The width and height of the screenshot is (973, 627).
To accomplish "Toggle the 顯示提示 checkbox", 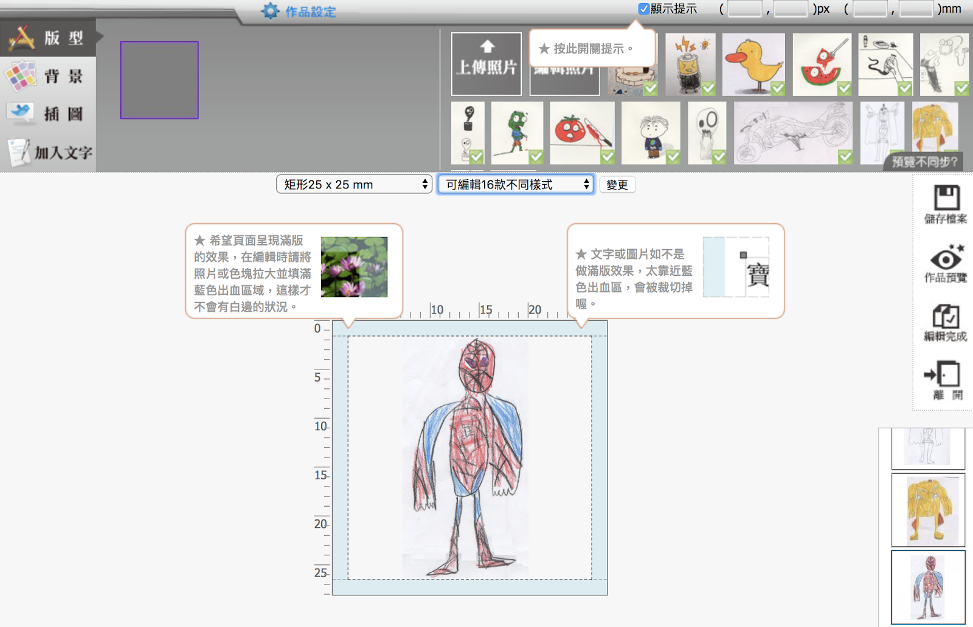I will 643,9.
